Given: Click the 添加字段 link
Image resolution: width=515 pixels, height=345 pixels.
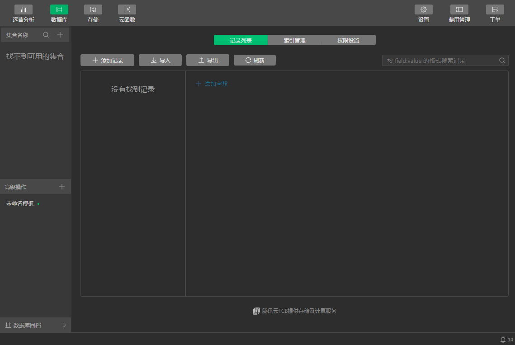Looking at the screenshot, I should click(212, 84).
